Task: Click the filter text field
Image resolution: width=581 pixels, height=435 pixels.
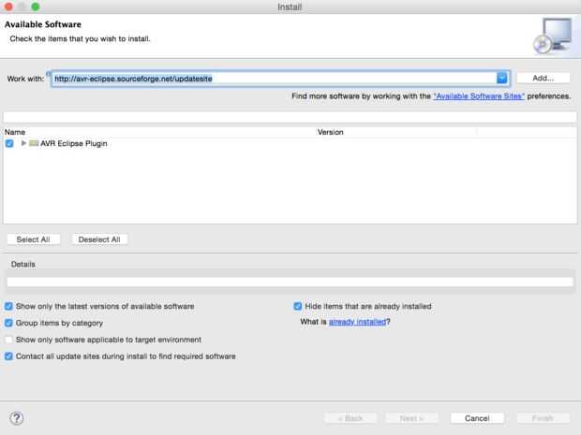Action: point(290,117)
